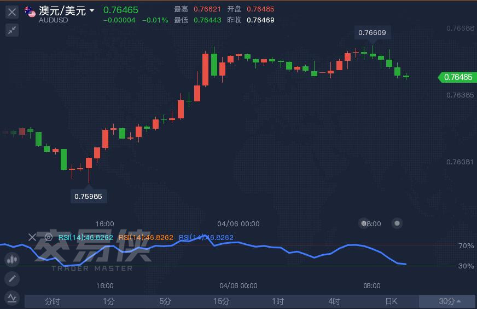477x309 pixels.
Task: Click the Australia/US flag pair icon
Action: pos(30,12)
